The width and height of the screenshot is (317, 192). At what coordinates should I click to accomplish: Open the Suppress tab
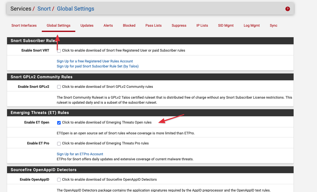tap(179, 25)
